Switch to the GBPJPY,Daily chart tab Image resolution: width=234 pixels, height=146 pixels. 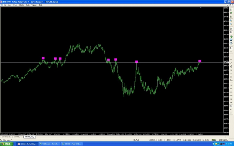click(6, 137)
